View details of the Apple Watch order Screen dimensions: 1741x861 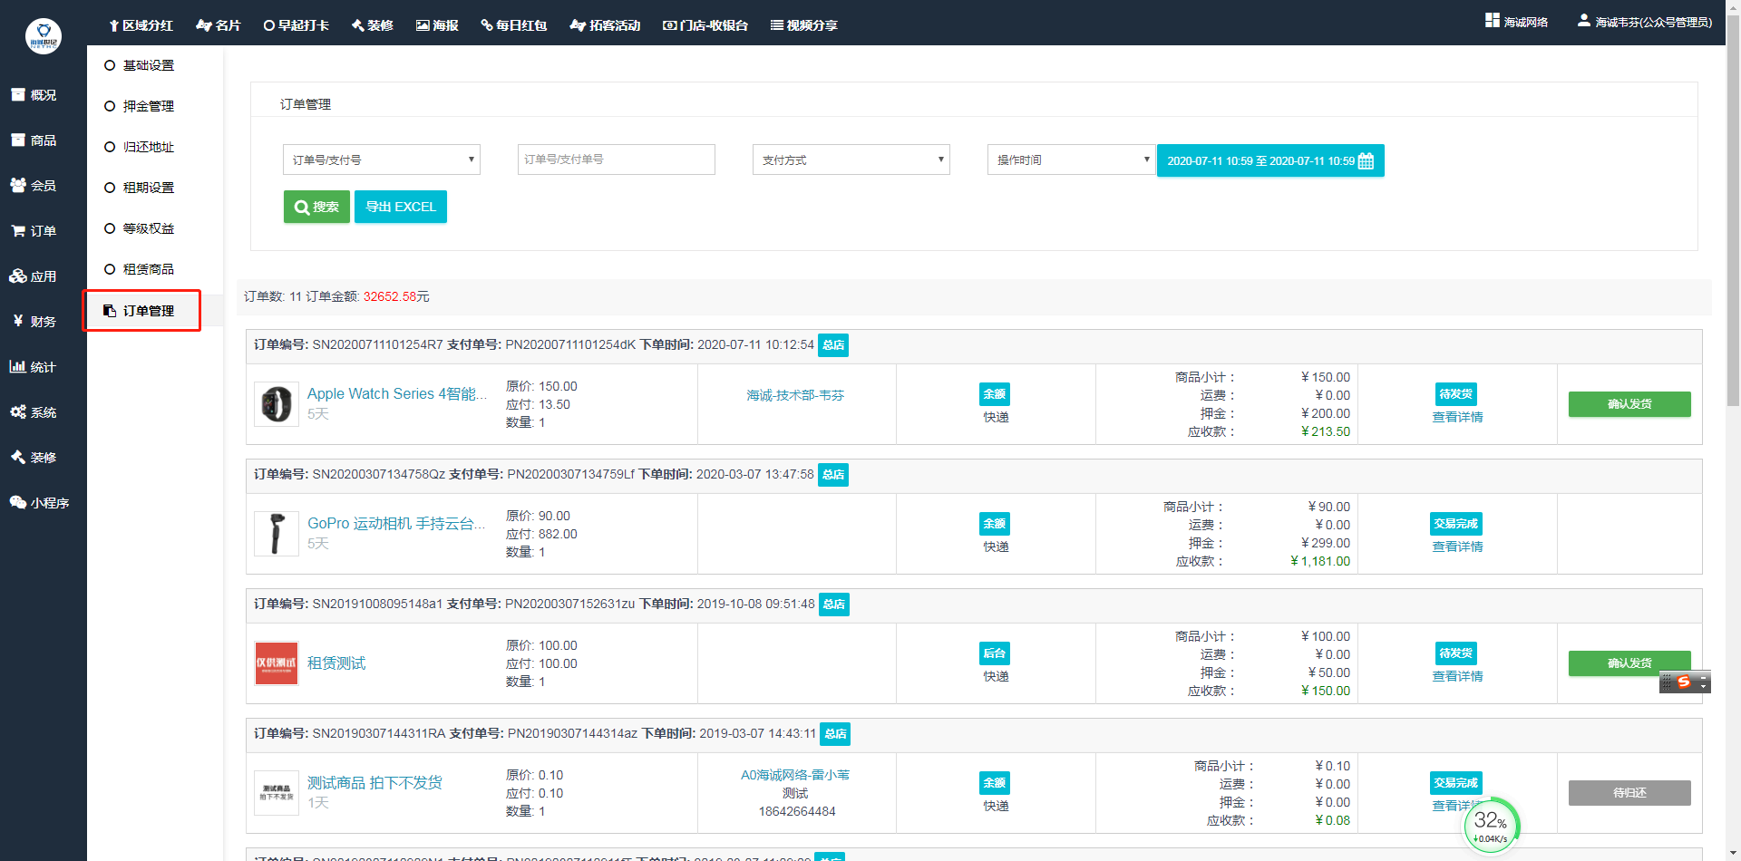1457,417
